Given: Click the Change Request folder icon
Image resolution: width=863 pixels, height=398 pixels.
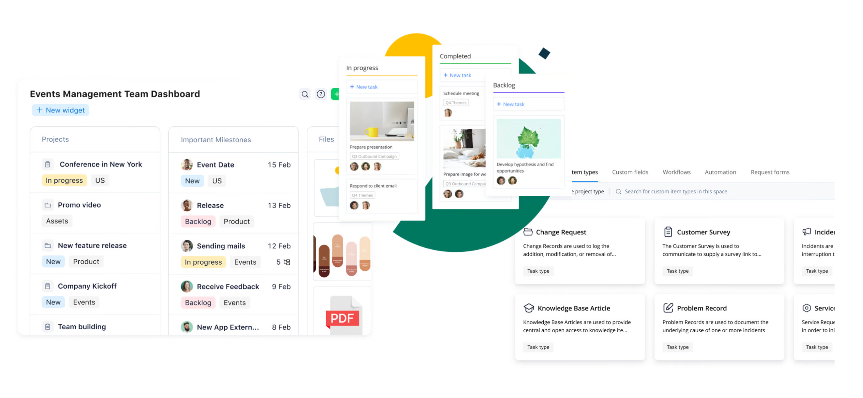Looking at the screenshot, I should pos(528,232).
